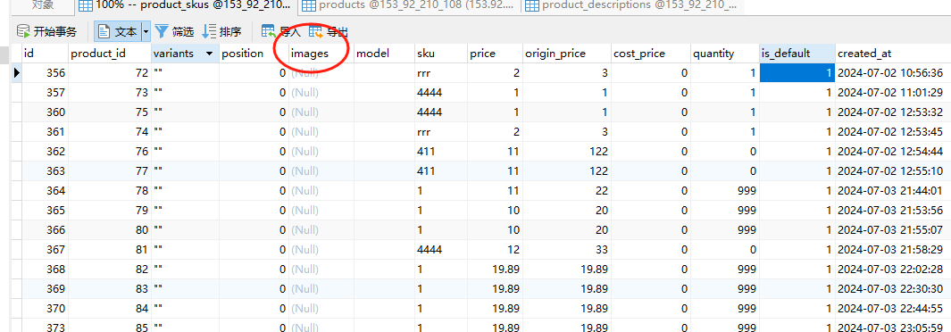Open the products table tab
This screenshot has width=951, height=332.
click(x=409, y=6)
